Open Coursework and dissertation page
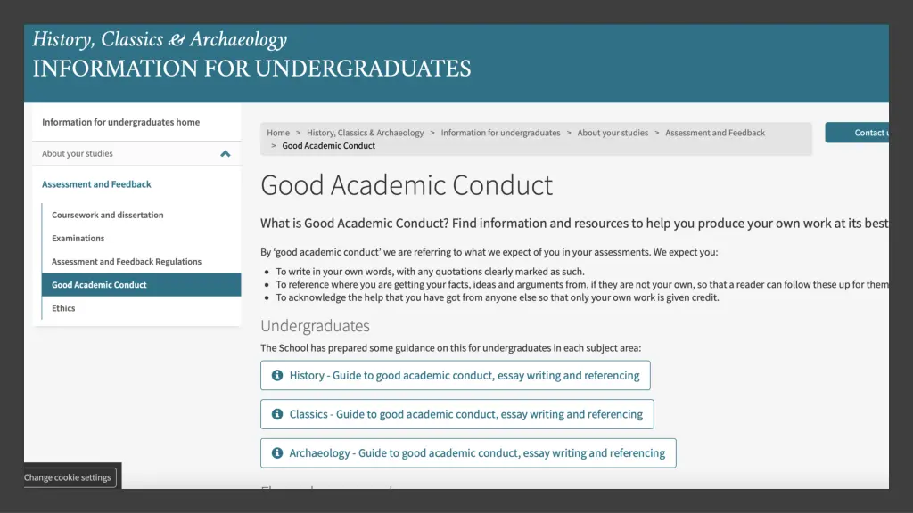This screenshot has height=513, width=913. (108, 216)
